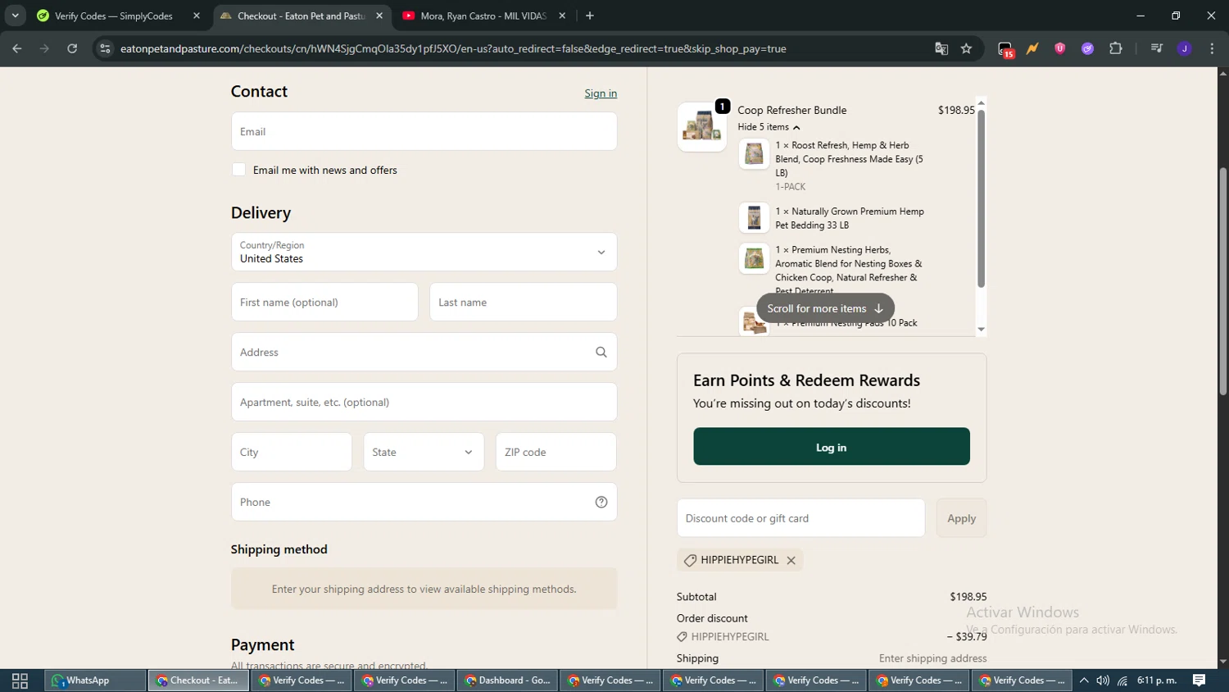
Task: Open the Wi-Fi network tray icon
Action: (1122, 681)
